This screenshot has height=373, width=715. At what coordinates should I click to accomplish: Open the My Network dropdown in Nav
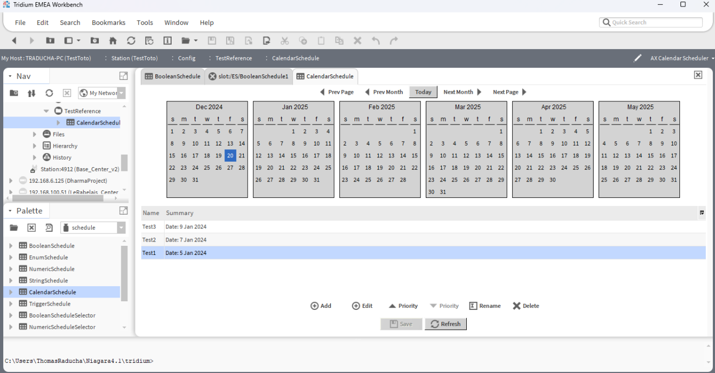pyautogui.click(x=121, y=93)
